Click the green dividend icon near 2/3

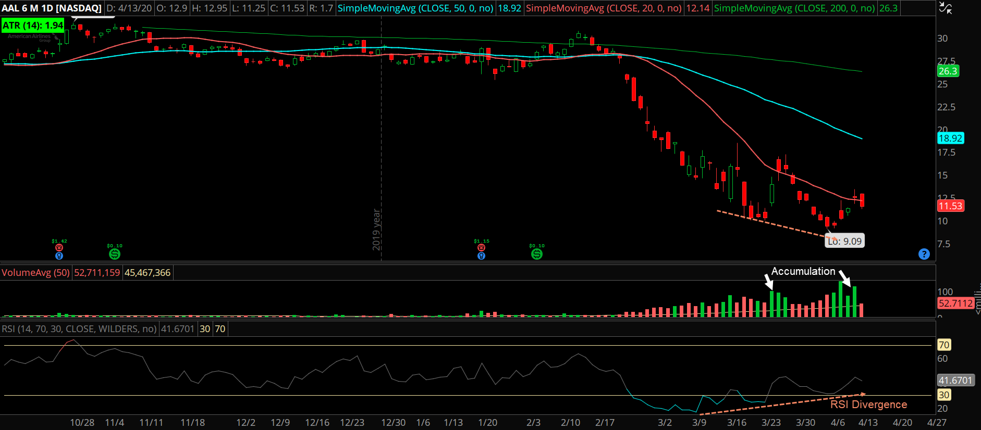pyautogui.click(x=537, y=254)
